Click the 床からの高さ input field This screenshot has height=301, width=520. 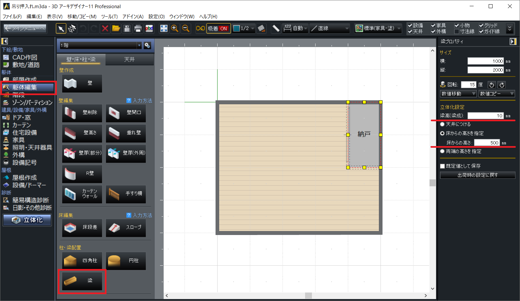[487, 143]
